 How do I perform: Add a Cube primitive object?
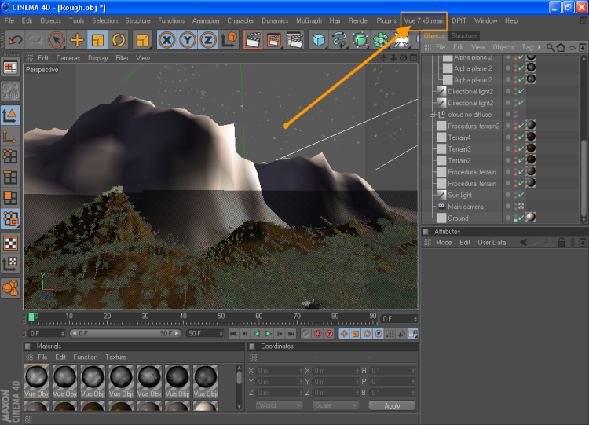coord(319,40)
